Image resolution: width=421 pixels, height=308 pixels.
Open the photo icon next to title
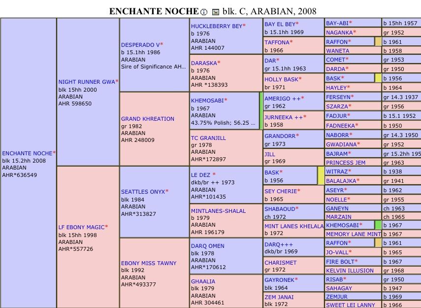click(215, 12)
